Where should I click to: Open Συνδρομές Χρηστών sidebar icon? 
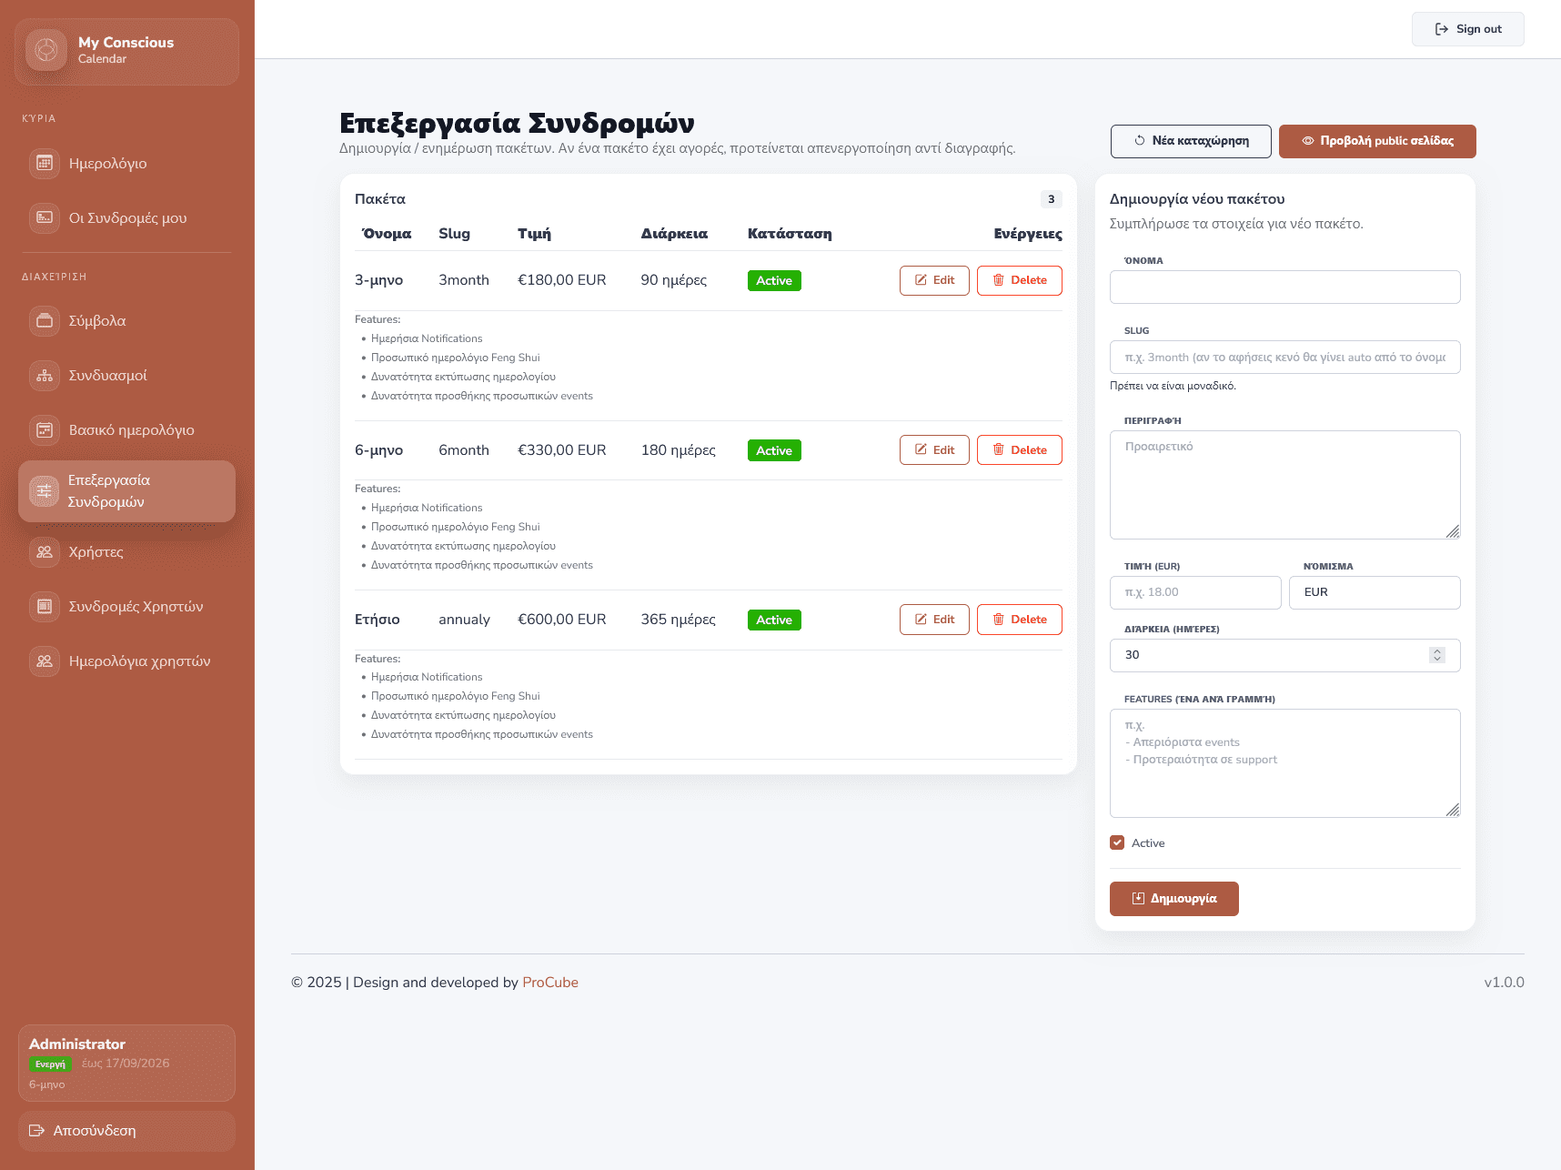pos(45,607)
